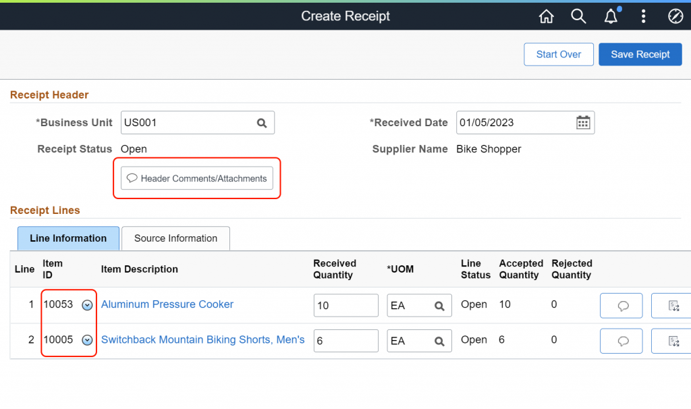This screenshot has width=691, height=409.
Task: Open the Switchback Mountain Biking Shorts link
Action: [202, 339]
